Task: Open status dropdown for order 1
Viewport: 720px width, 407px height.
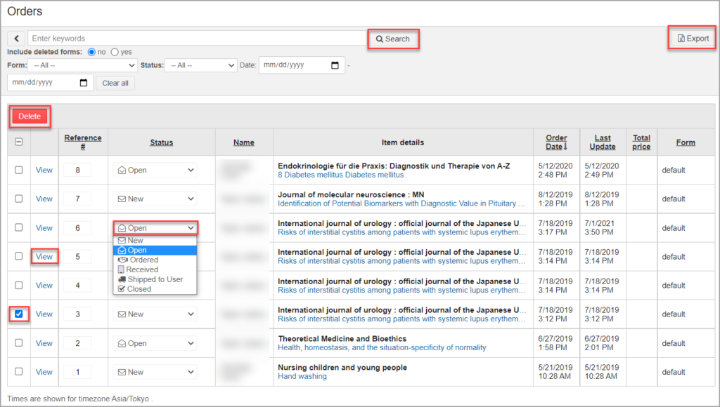Action: click(x=155, y=372)
